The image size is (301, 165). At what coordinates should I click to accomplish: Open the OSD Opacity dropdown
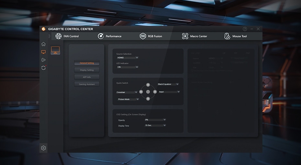[x=155, y=120]
